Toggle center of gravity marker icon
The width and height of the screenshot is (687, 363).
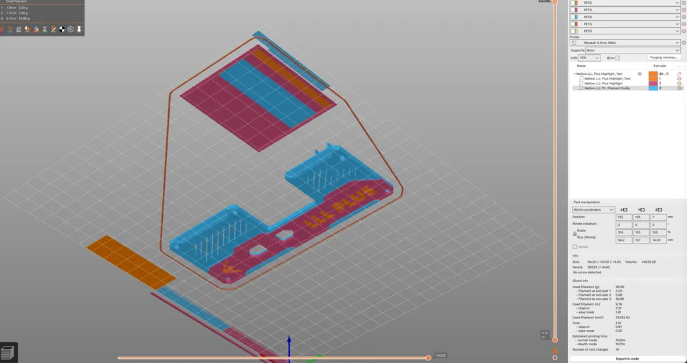pyautogui.click(x=62, y=30)
